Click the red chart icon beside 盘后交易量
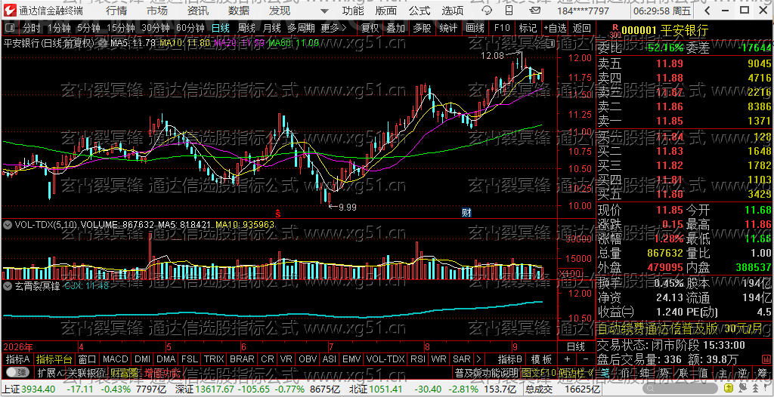This screenshot has height=397, width=774. coord(765,359)
